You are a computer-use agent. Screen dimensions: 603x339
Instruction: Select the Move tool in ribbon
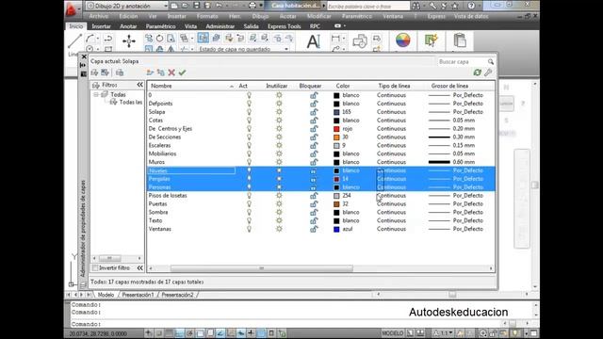[129, 41]
